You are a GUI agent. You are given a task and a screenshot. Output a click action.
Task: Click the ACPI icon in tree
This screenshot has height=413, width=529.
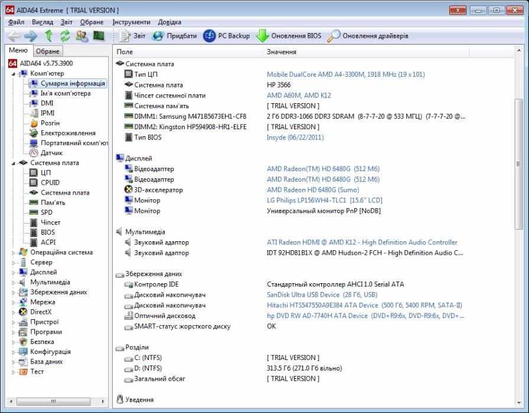pos(34,242)
